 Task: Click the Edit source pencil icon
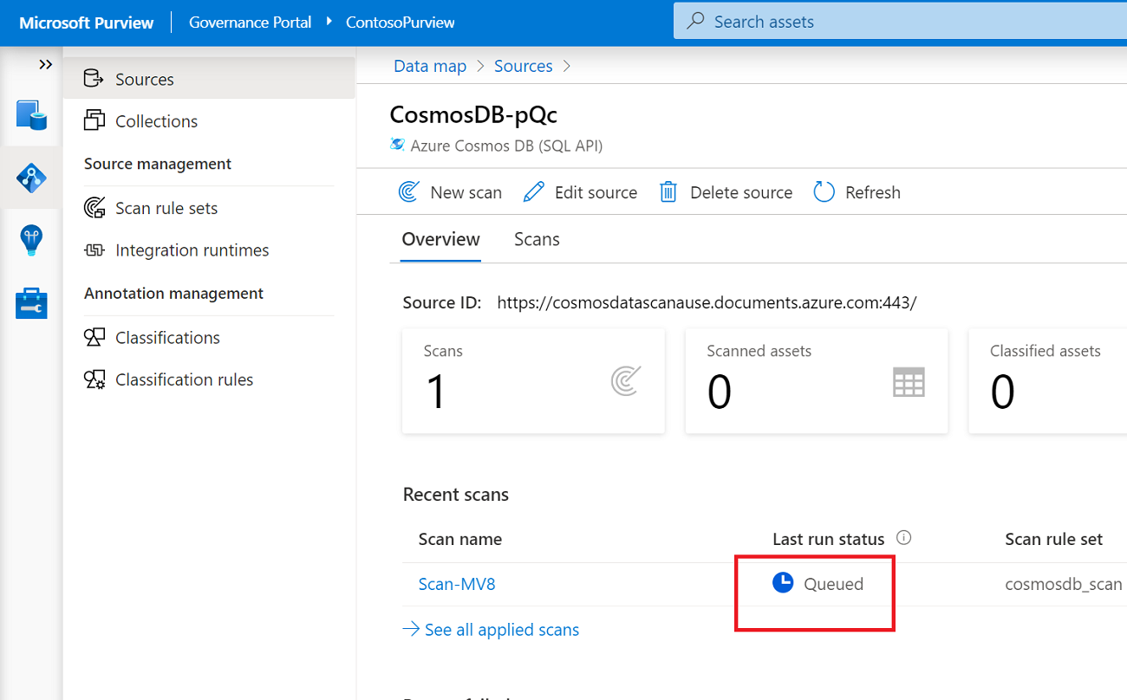tap(534, 192)
